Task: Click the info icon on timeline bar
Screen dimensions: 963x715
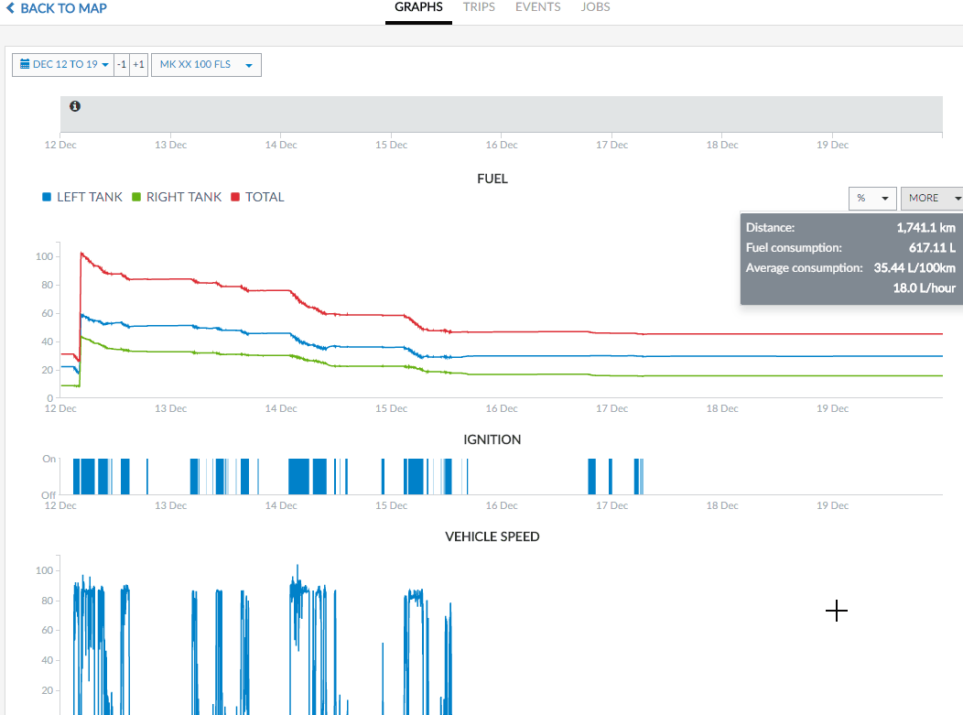Action: tap(75, 106)
